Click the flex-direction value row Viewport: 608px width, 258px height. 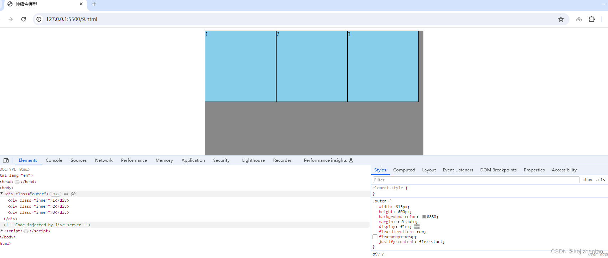pyautogui.click(x=402, y=232)
